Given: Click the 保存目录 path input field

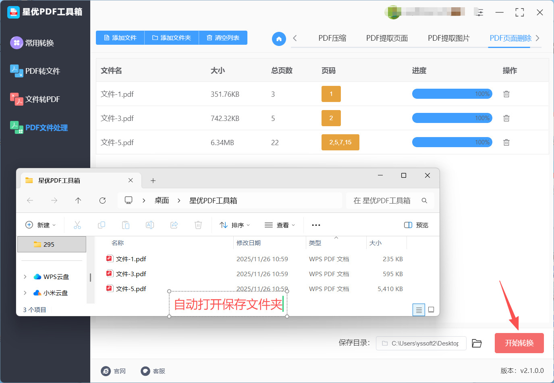Looking at the screenshot, I should pyautogui.click(x=421, y=343).
